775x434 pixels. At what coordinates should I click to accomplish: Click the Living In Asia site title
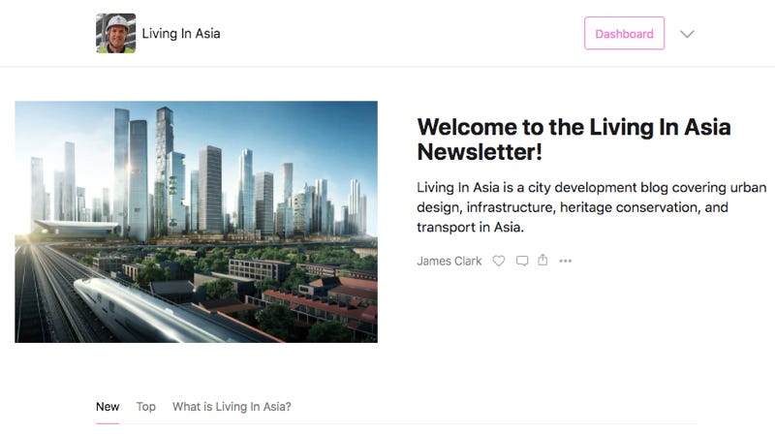point(181,33)
